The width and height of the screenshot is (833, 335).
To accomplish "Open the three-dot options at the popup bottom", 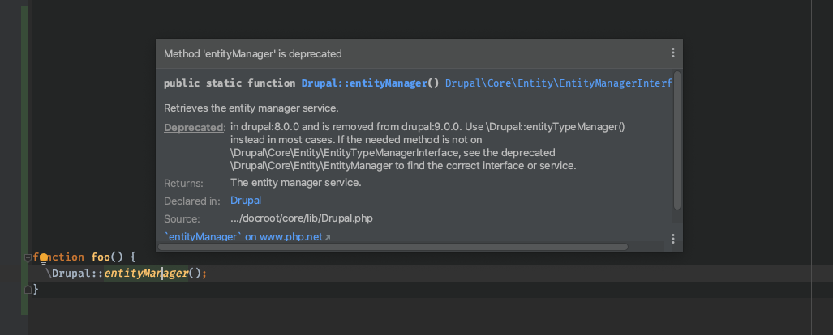I will [x=672, y=239].
